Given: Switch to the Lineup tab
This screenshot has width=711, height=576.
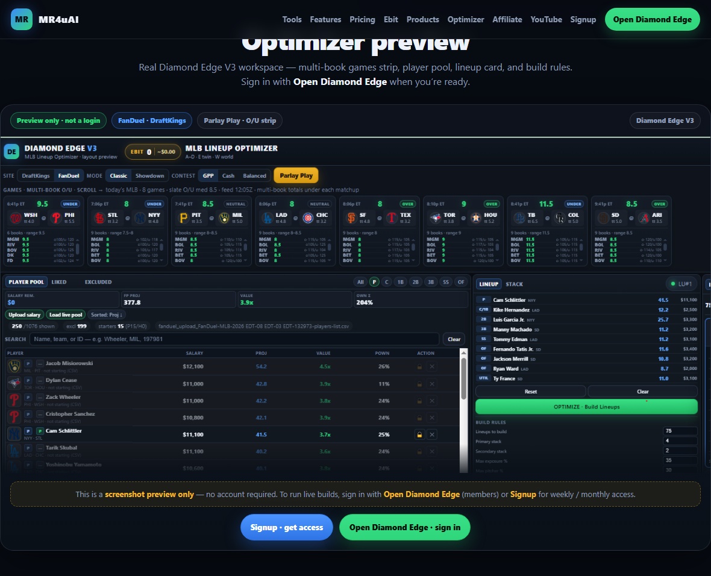Looking at the screenshot, I should tap(489, 284).
